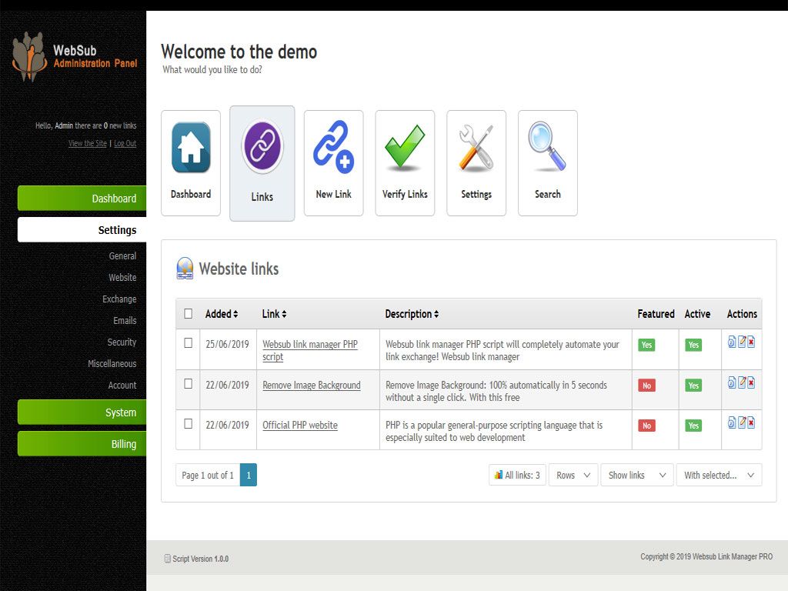The height and width of the screenshot is (591, 788).
Task: Expand the Rows dropdown
Action: click(573, 475)
